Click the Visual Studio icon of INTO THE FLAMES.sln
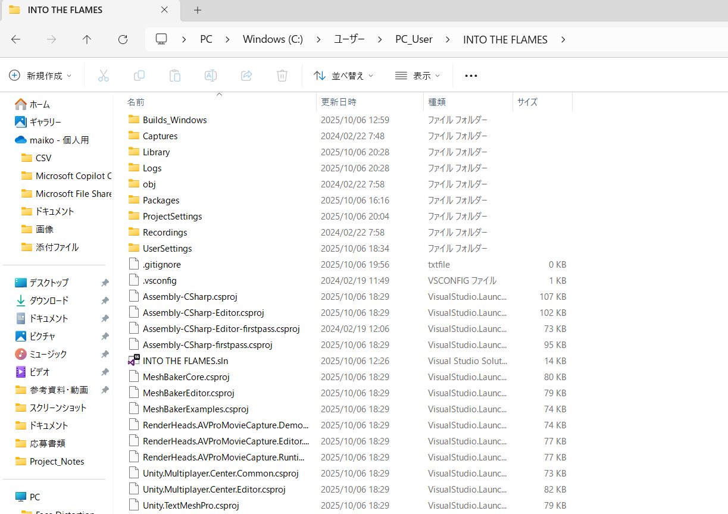728x514 pixels. tap(133, 361)
